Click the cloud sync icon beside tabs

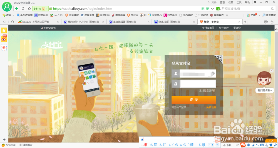pyautogui.click(x=13, y=22)
